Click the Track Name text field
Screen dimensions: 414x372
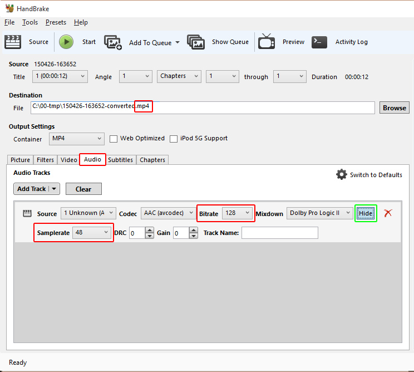pyautogui.click(x=279, y=233)
